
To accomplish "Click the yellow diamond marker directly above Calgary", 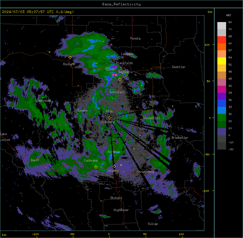I will coord(114,166).
